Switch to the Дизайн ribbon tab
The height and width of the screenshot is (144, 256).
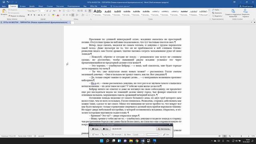(x=32, y=6)
